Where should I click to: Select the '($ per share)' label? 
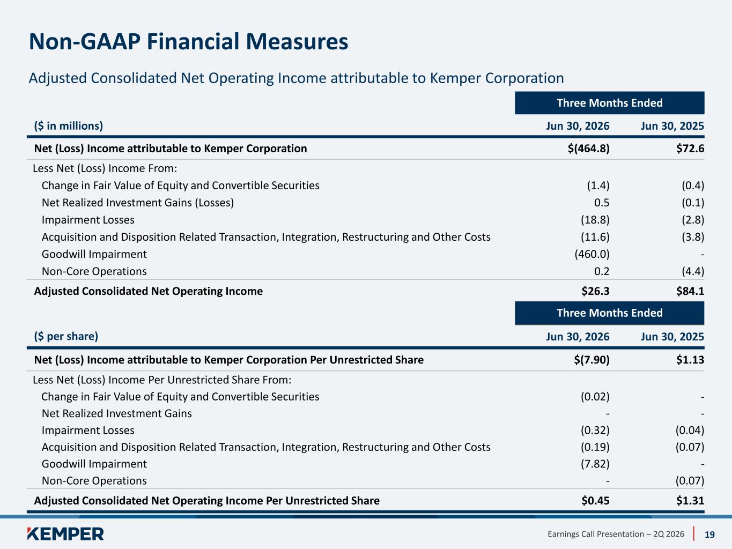pyautogui.click(x=66, y=337)
